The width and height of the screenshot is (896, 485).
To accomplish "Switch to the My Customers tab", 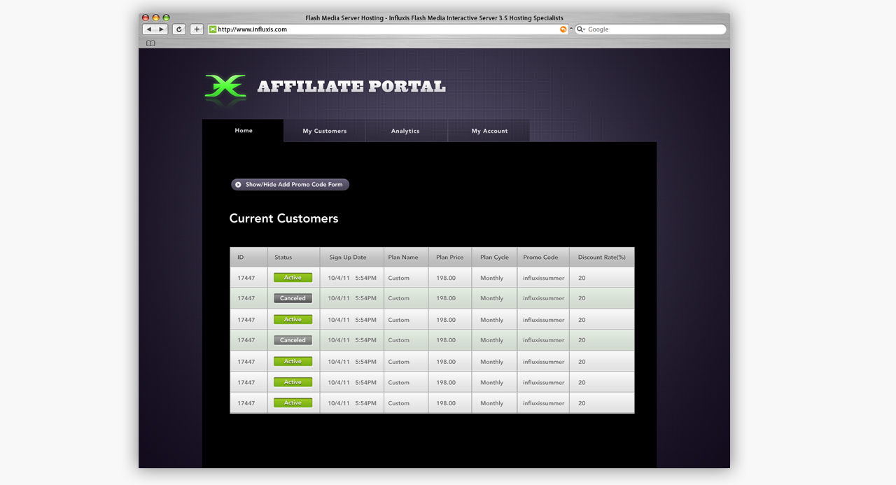I will pos(324,130).
